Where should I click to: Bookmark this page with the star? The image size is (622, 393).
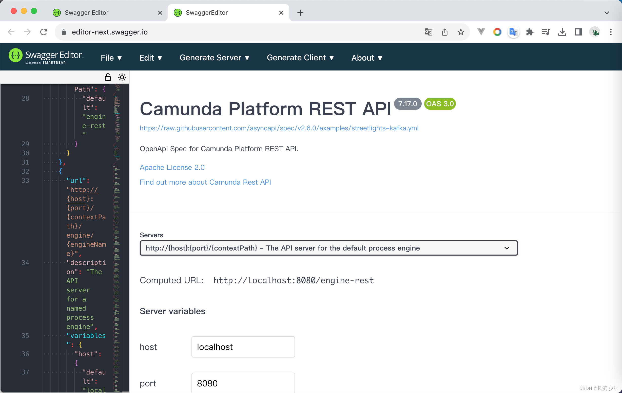pyautogui.click(x=461, y=32)
